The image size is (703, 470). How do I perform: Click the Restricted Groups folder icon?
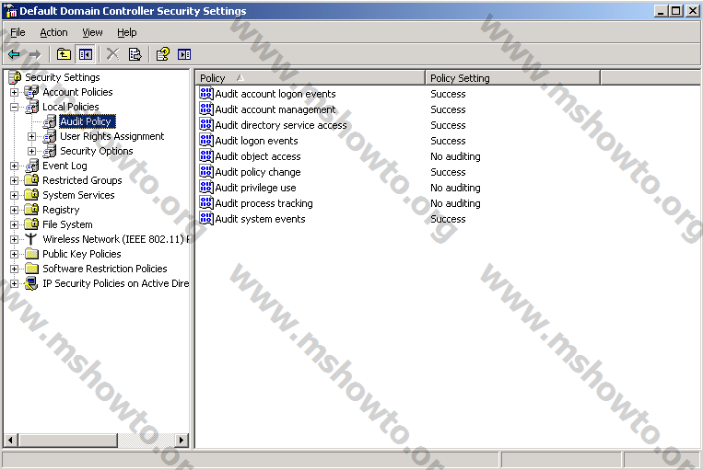(32, 180)
